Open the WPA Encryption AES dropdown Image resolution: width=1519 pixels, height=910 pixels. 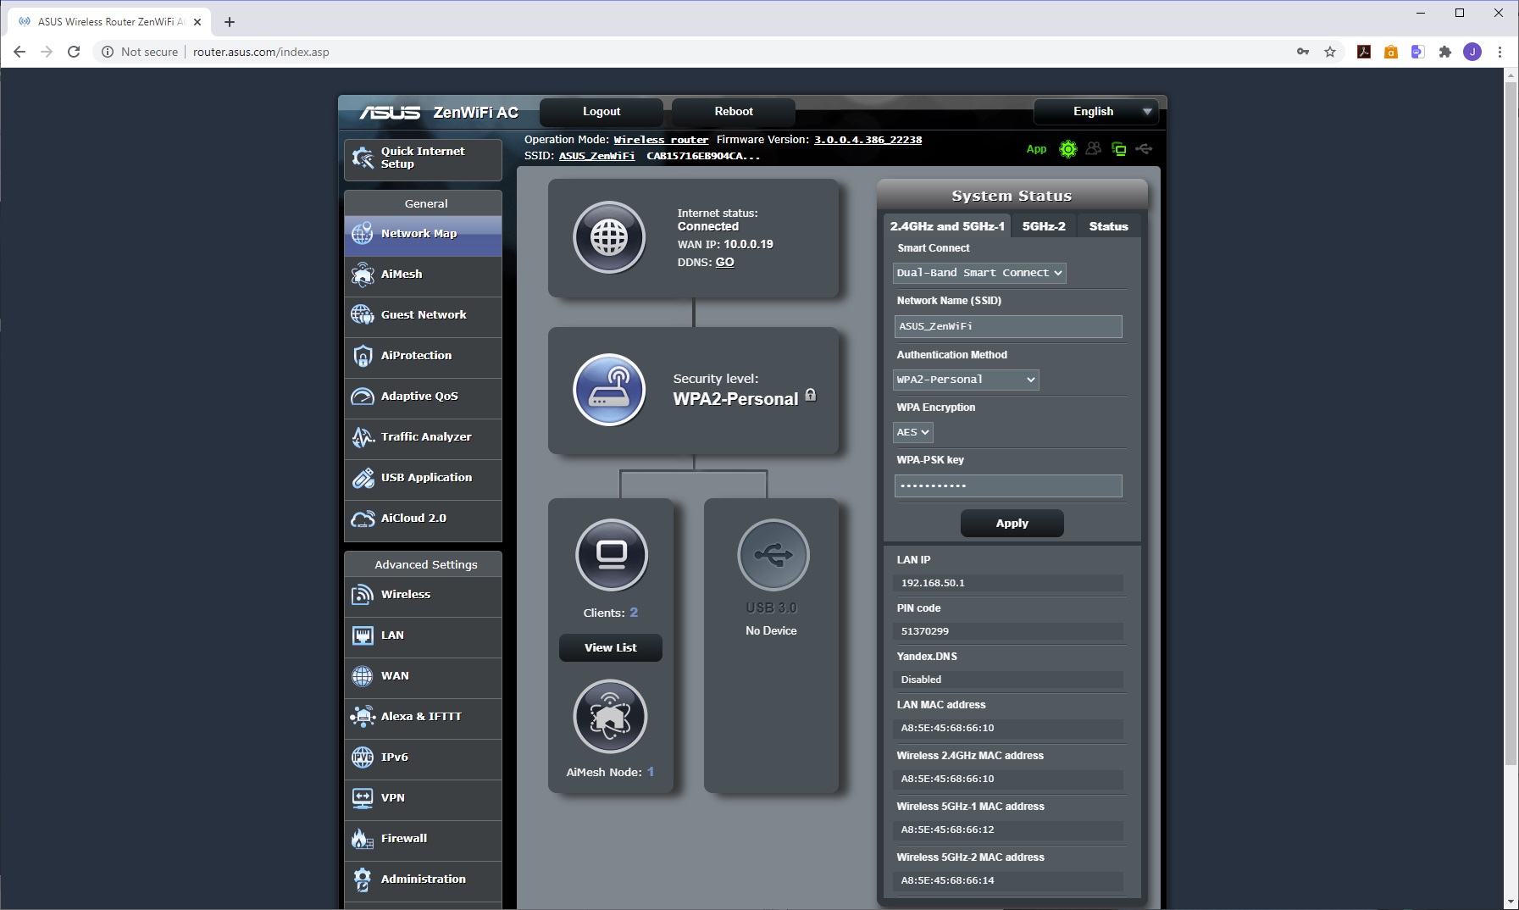(x=913, y=432)
